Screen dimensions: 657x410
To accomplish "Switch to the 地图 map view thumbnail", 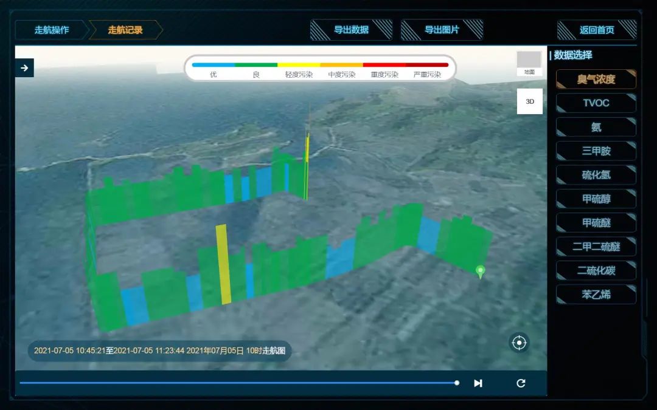I will pos(529,63).
